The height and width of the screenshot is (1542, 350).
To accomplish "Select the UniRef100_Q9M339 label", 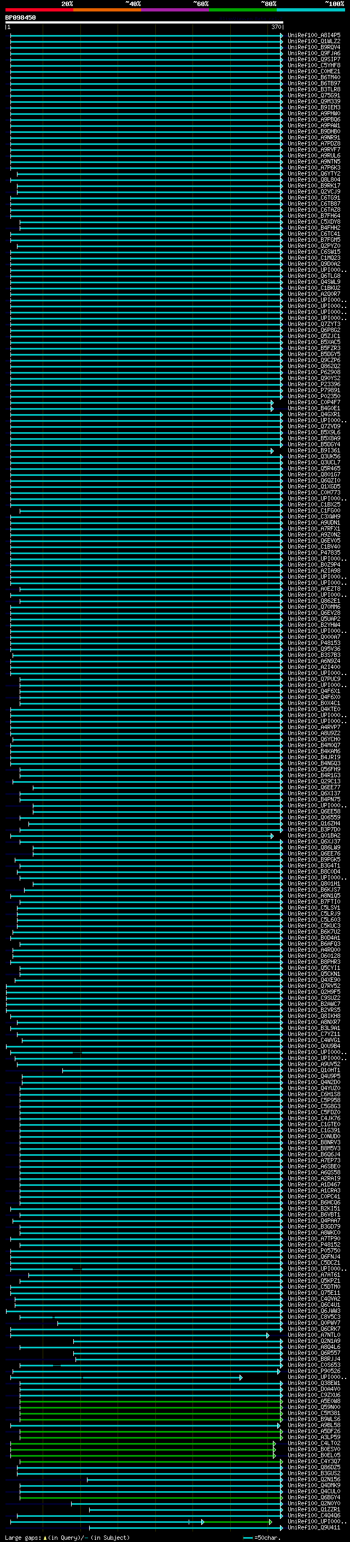I will [x=314, y=101].
